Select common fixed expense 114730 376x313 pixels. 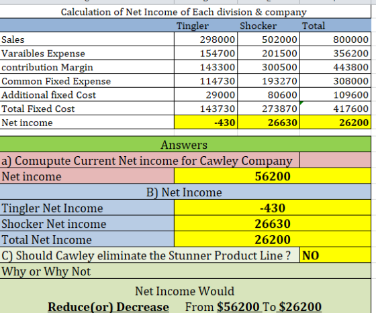click(205, 81)
